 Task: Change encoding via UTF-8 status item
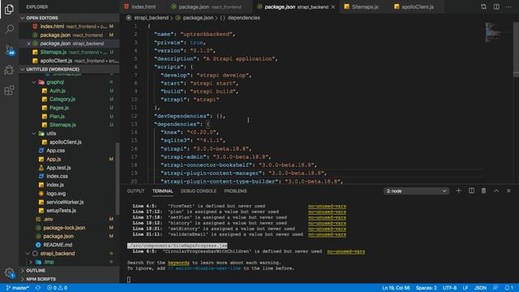(x=449, y=288)
